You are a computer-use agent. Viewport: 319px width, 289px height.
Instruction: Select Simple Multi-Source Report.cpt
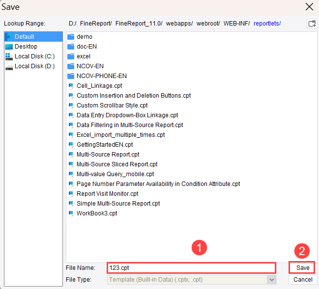[x=118, y=204]
